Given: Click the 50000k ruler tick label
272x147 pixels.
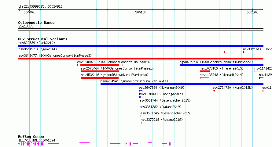Looking at the screenshot, I should pos(29,12).
